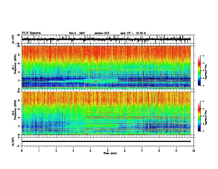
Task: Click the "station=OUI" label
Action: point(102,33)
